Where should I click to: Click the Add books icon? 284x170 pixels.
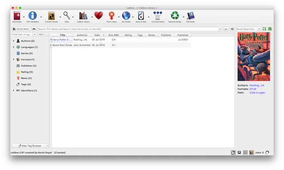[17, 16]
